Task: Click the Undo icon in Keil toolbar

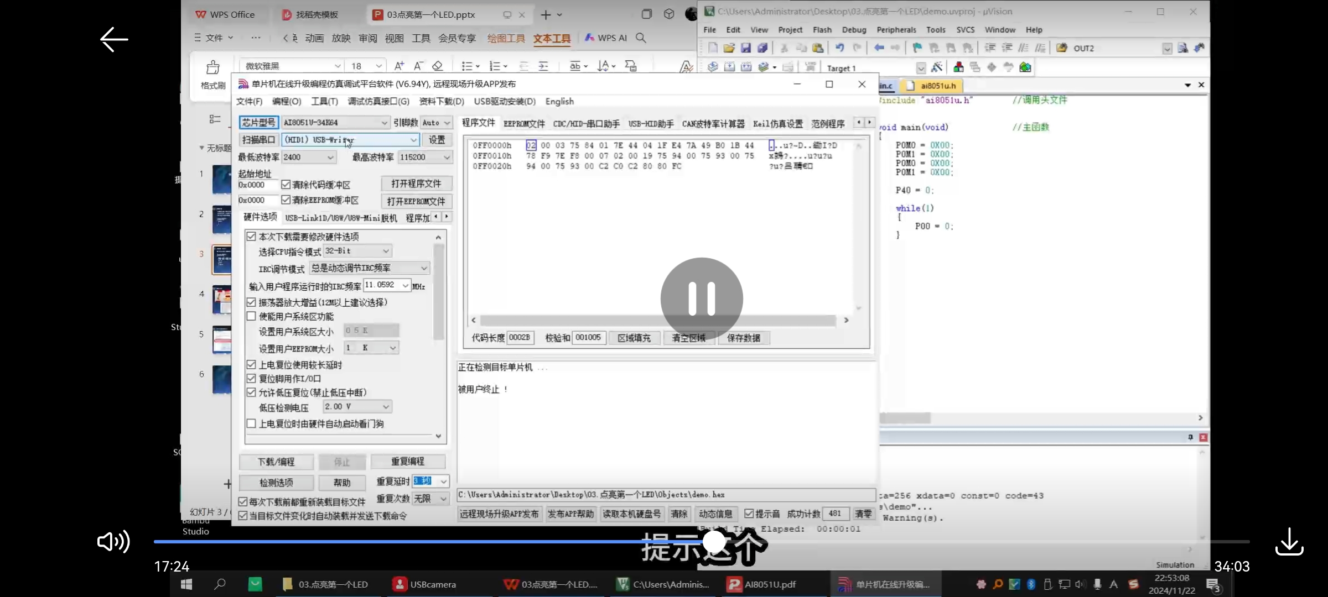Action: (839, 48)
